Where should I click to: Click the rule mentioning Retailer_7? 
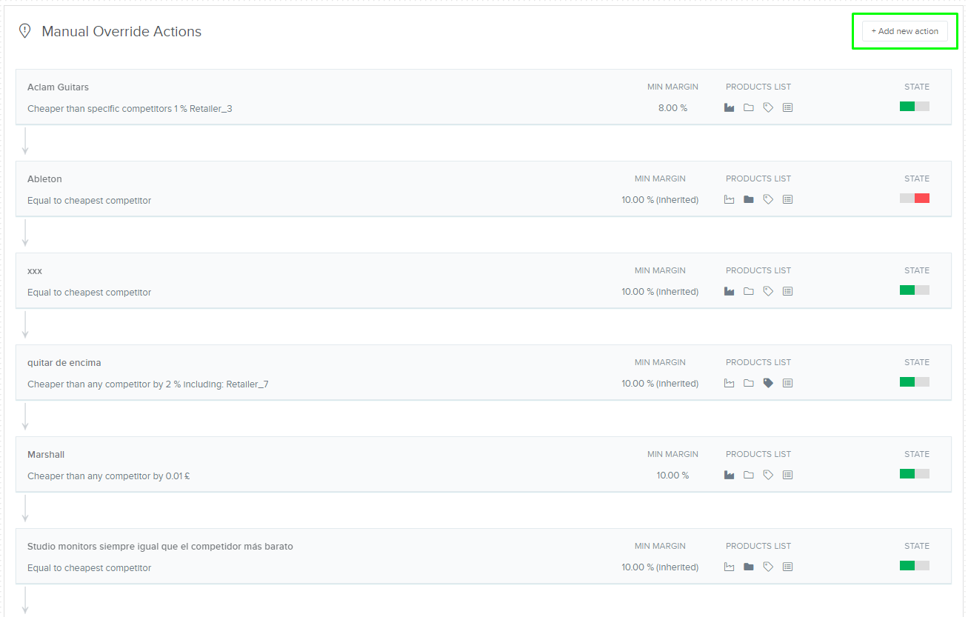point(148,384)
